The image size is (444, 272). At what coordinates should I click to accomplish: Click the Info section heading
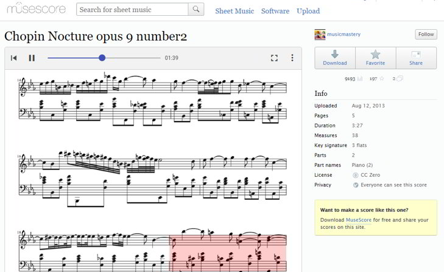click(321, 93)
